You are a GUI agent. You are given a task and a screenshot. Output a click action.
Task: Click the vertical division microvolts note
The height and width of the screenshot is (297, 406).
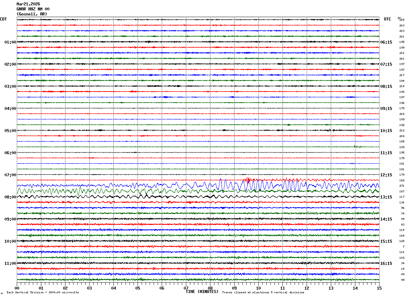click(43, 293)
